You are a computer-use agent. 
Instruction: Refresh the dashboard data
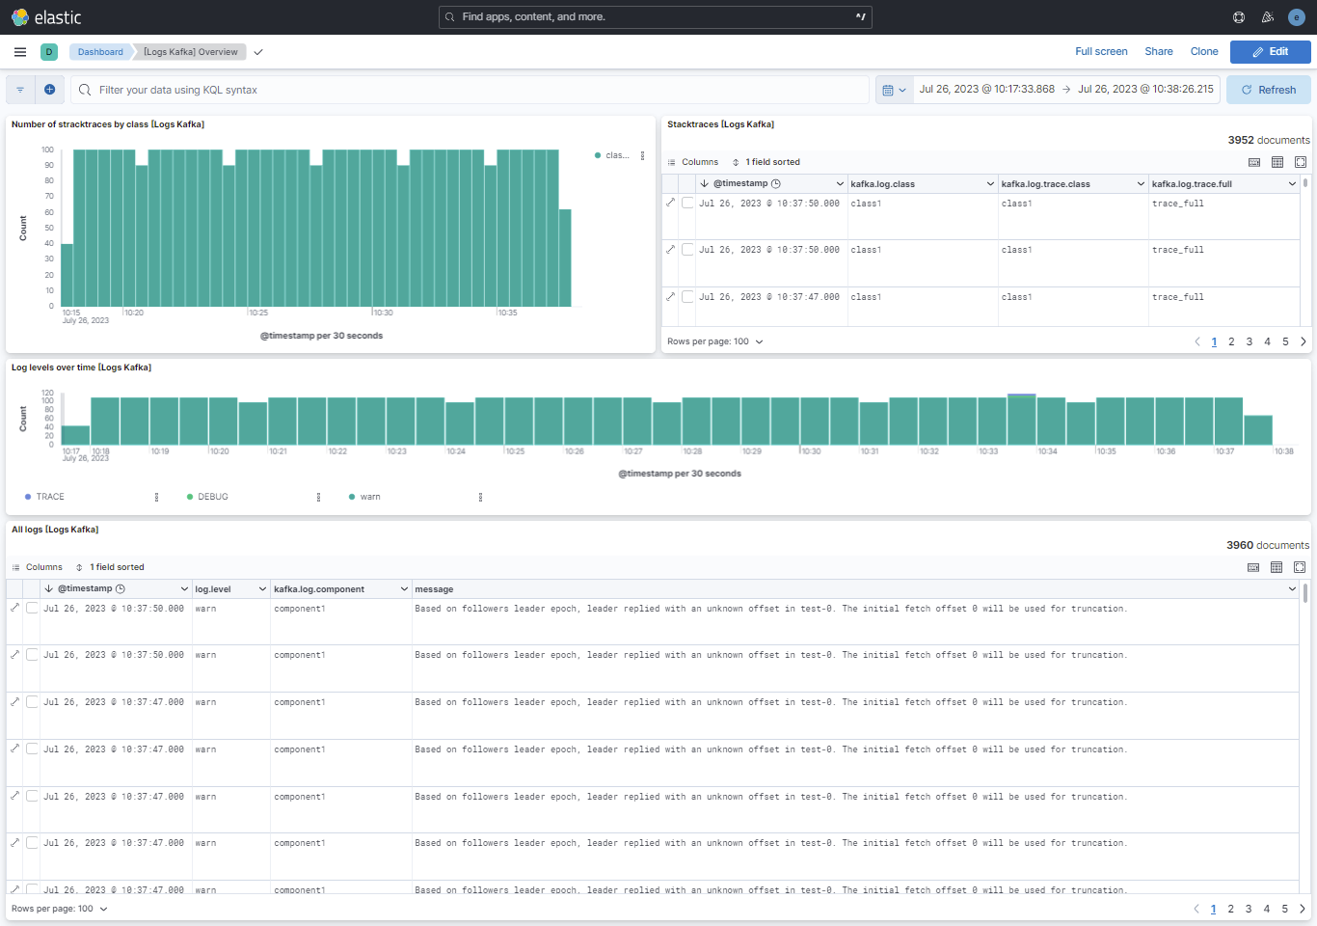[x=1269, y=90]
